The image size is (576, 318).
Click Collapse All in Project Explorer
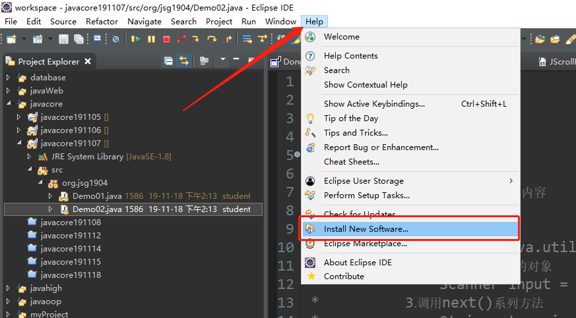pos(168,61)
